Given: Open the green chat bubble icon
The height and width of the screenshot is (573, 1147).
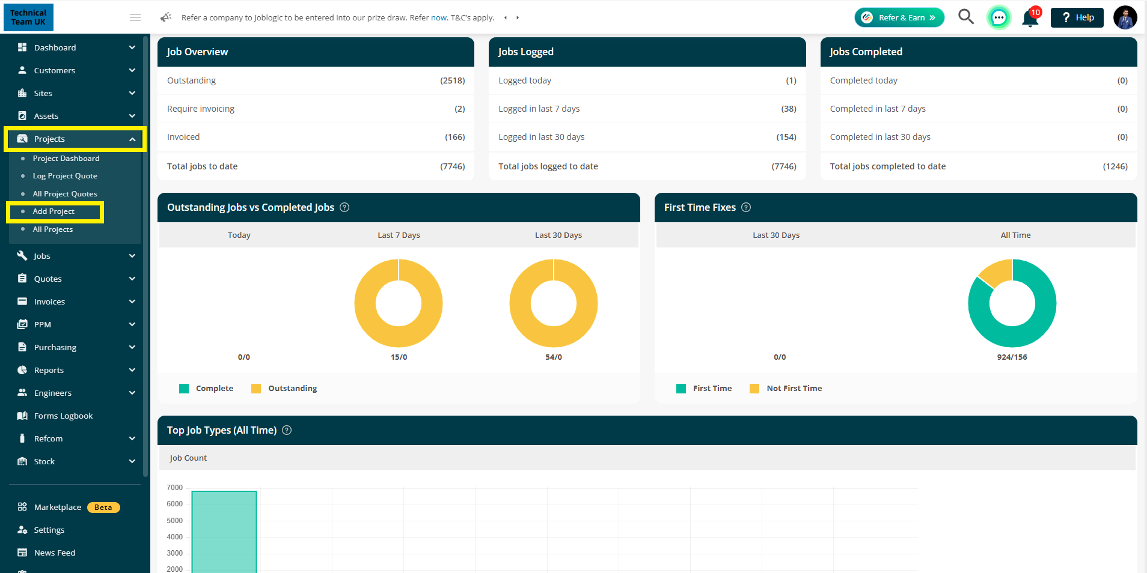Looking at the screenshot, I should point(999,17).
